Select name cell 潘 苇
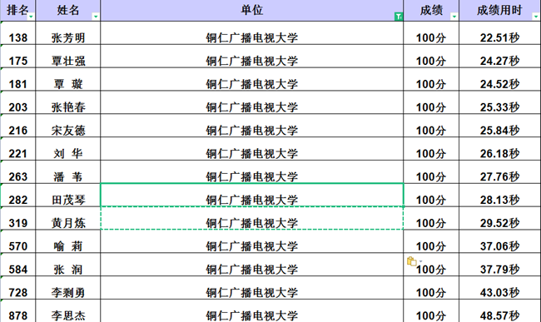Image resolution: width=541 pixels, height=322 pixels. coord(68,171)
